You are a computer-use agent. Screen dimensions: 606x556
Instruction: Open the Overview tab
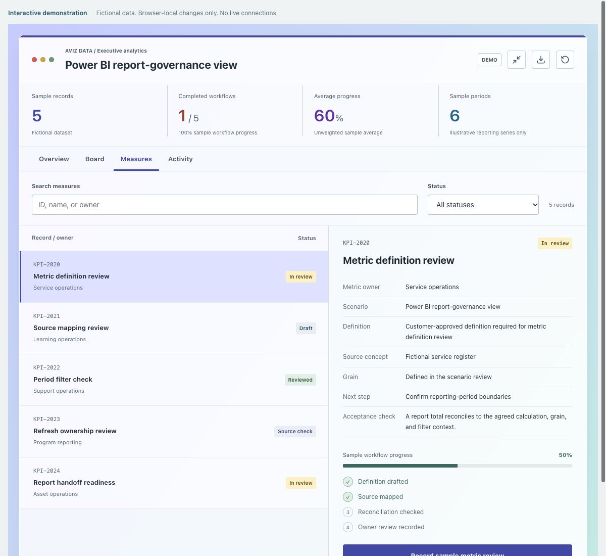coord(54,159)
